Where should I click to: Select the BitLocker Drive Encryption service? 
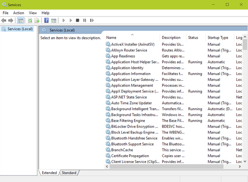tap(174, 126)
